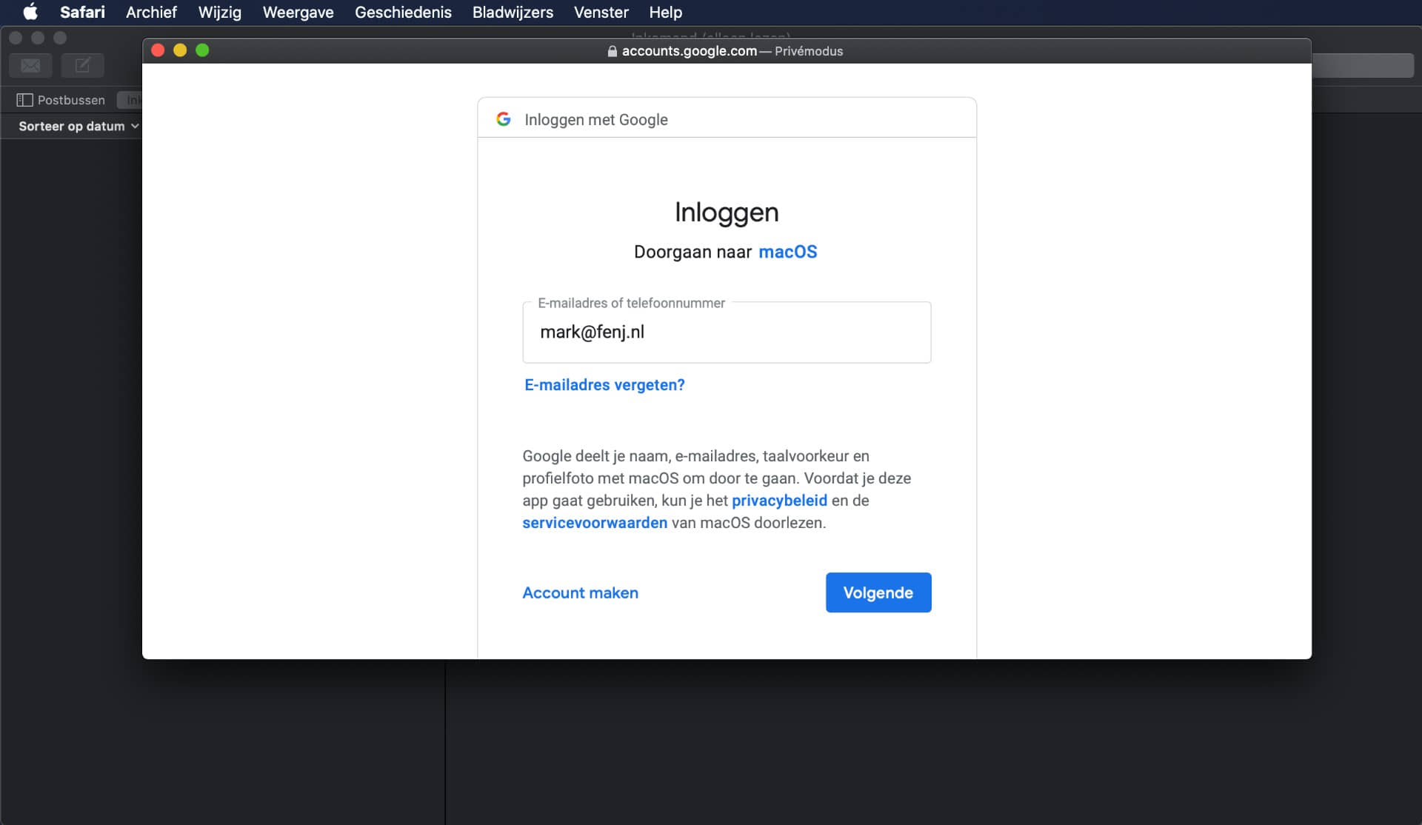Open the Apple menu
The width and height of the screenshot is (1422, 825).
tap(30, 12)
